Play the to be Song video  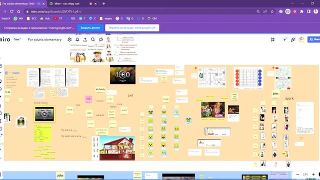[44, 114]
